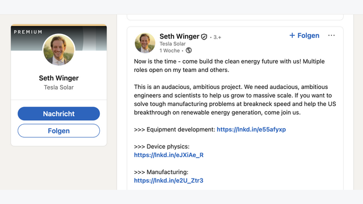Click Tesla Solar under profile card name
The image size is (363, 204).
[59, 87]
